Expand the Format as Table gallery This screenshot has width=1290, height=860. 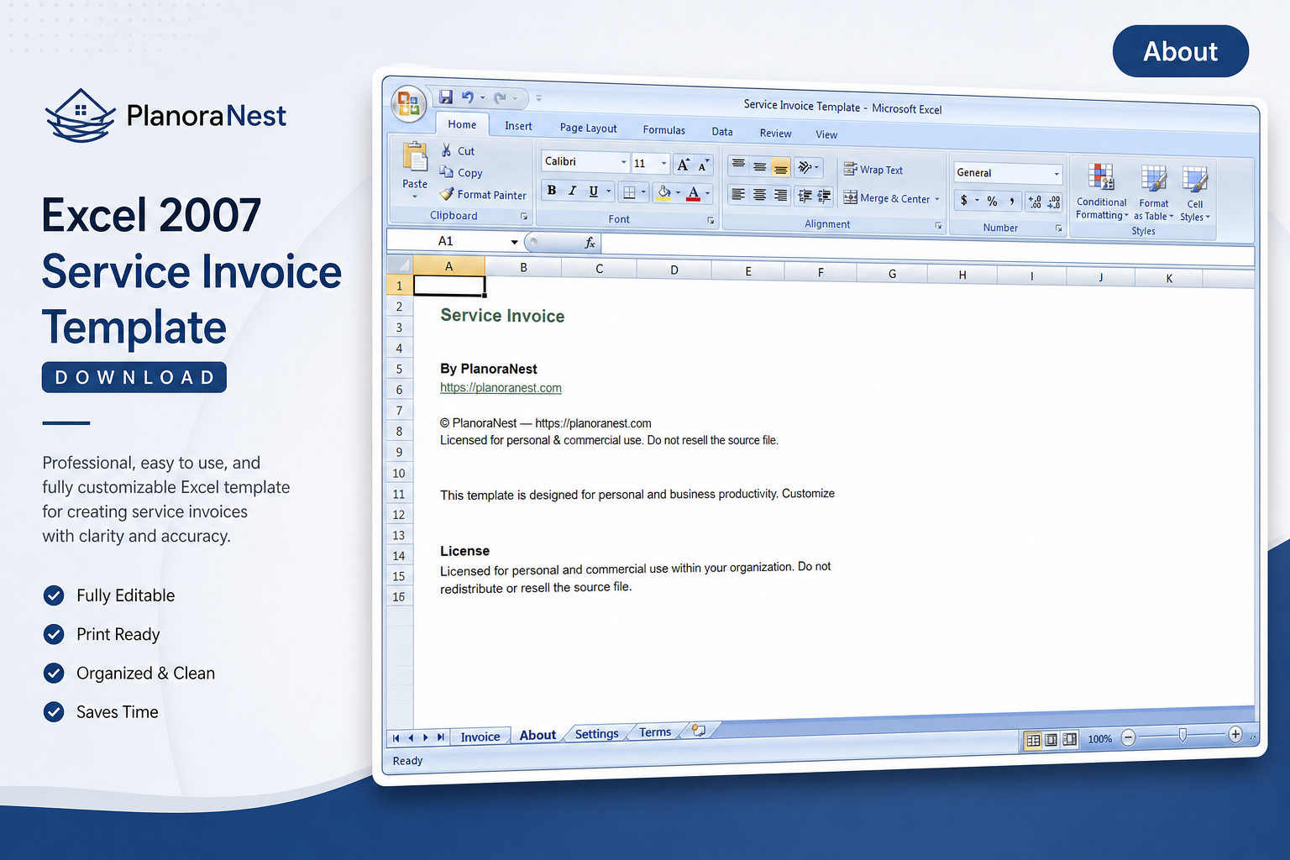[x=1154, y=193]
